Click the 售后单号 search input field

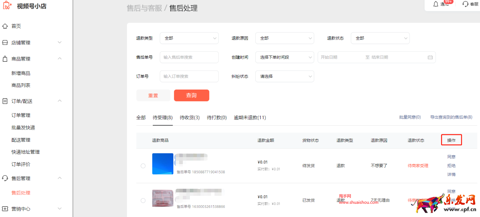click(x=189, y=57)
